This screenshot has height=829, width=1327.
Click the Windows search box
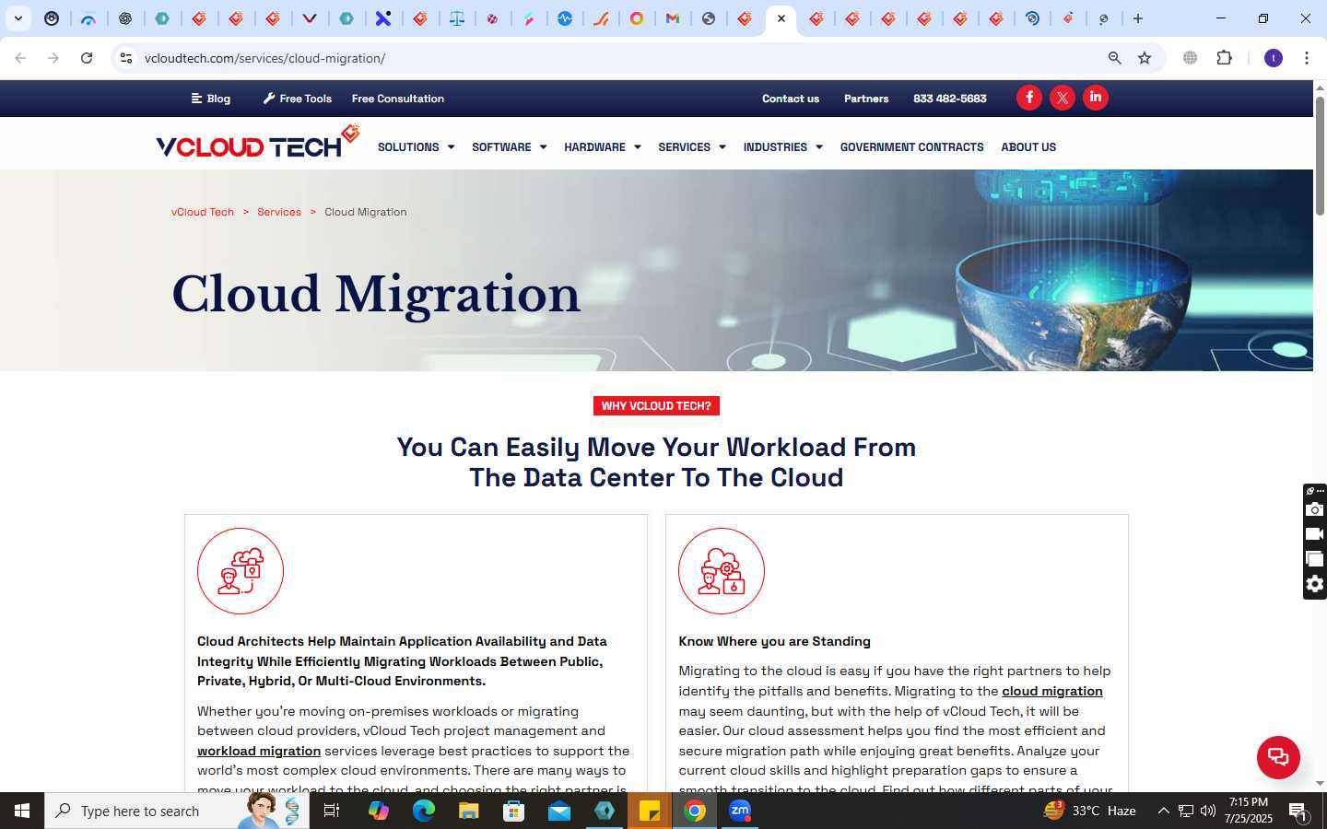(x=177, y=811)
